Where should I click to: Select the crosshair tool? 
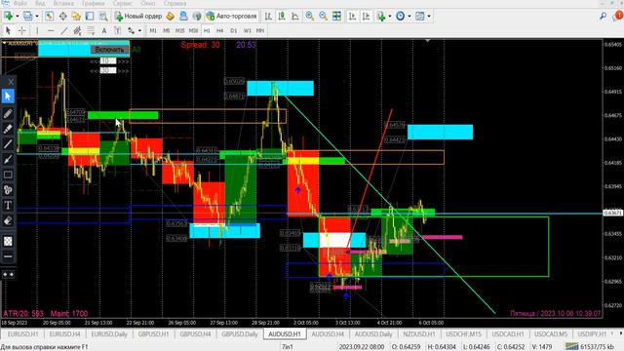click(21, 30)
